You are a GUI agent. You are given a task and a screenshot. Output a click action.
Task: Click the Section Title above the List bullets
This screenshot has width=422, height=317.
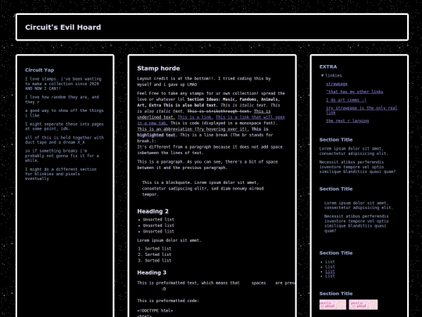(x=336, y=253)
